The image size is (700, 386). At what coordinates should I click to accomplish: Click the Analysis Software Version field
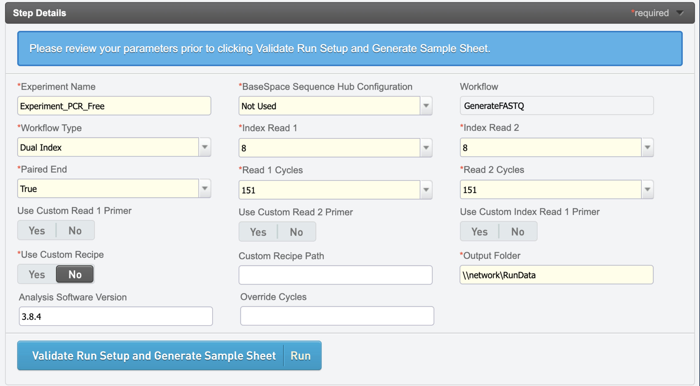pyautogui.click(x=116, y=316)
